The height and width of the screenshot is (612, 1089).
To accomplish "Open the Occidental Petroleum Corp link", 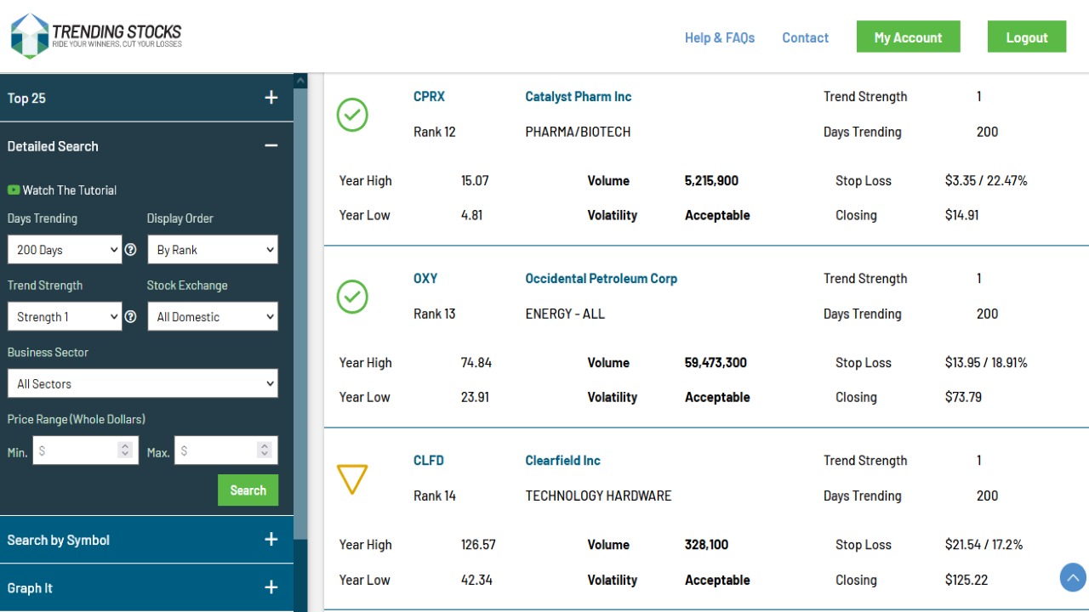I will click(x=602, y=279).
